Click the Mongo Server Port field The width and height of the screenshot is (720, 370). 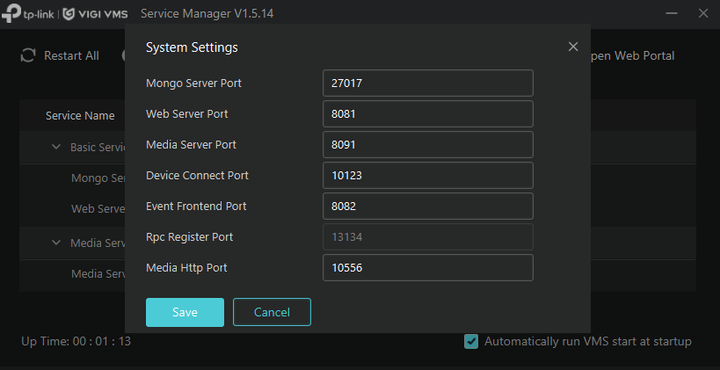point(427,83)
